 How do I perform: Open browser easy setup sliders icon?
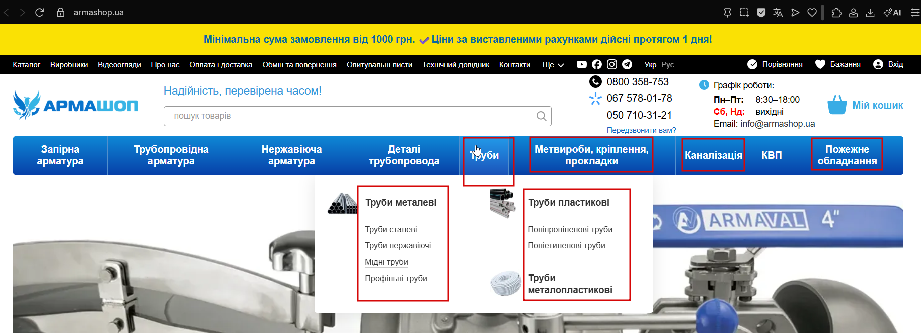915,13
